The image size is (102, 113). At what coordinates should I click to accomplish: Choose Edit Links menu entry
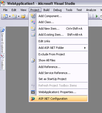tap(58, 41)
